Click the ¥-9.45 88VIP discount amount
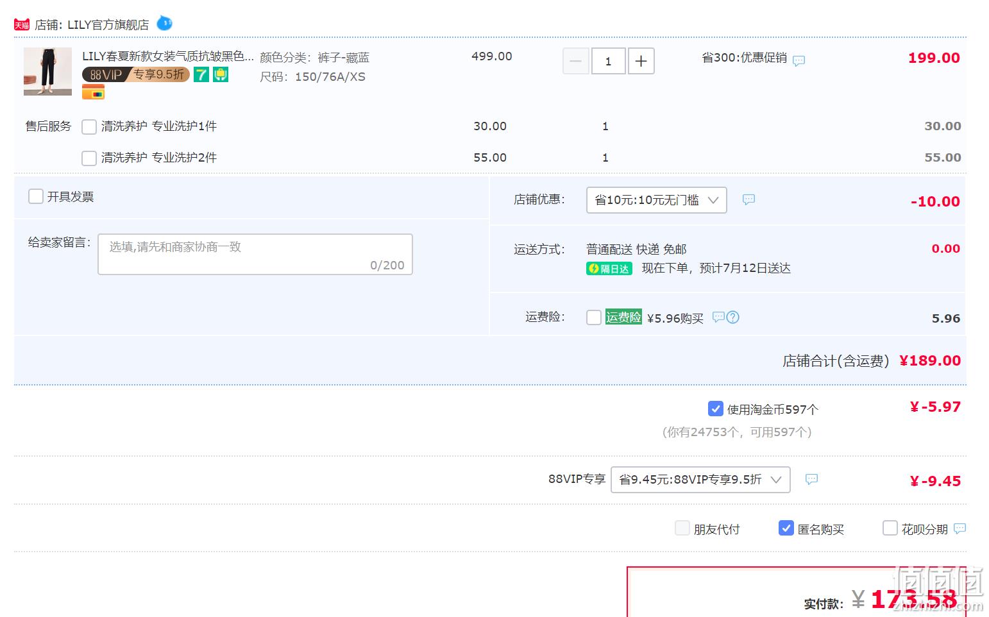 tap(935, 481)
